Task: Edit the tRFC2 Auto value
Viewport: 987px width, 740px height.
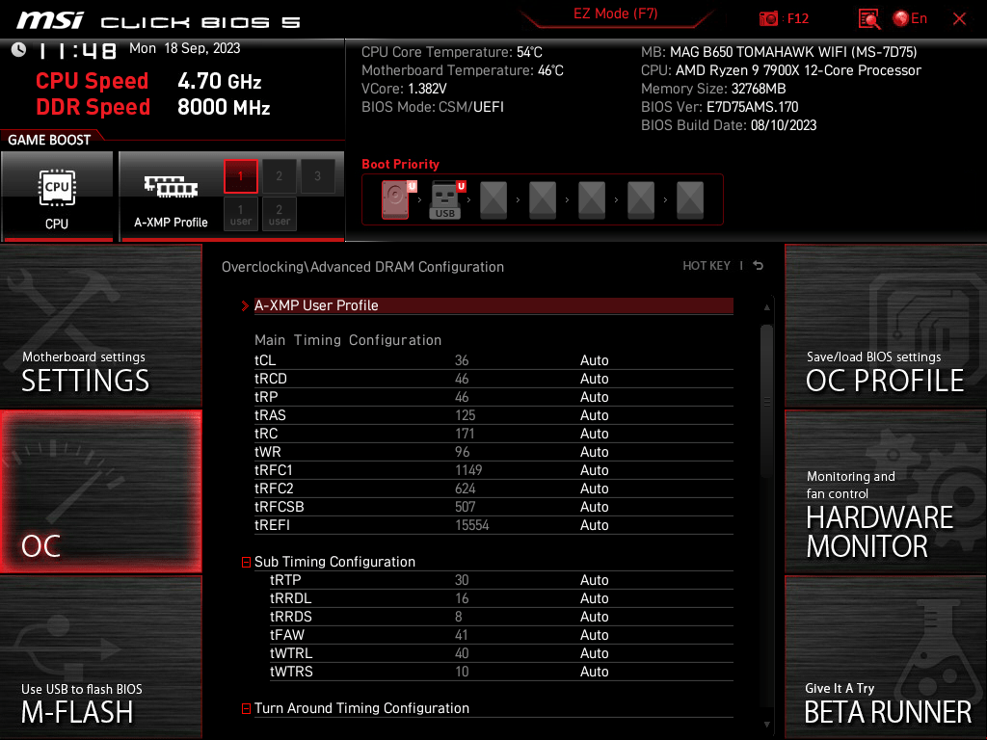Action: (x=594, y=489)
